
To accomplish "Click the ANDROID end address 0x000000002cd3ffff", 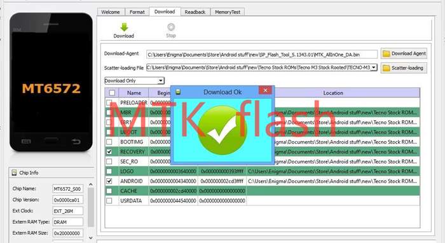I will point(222,181).
